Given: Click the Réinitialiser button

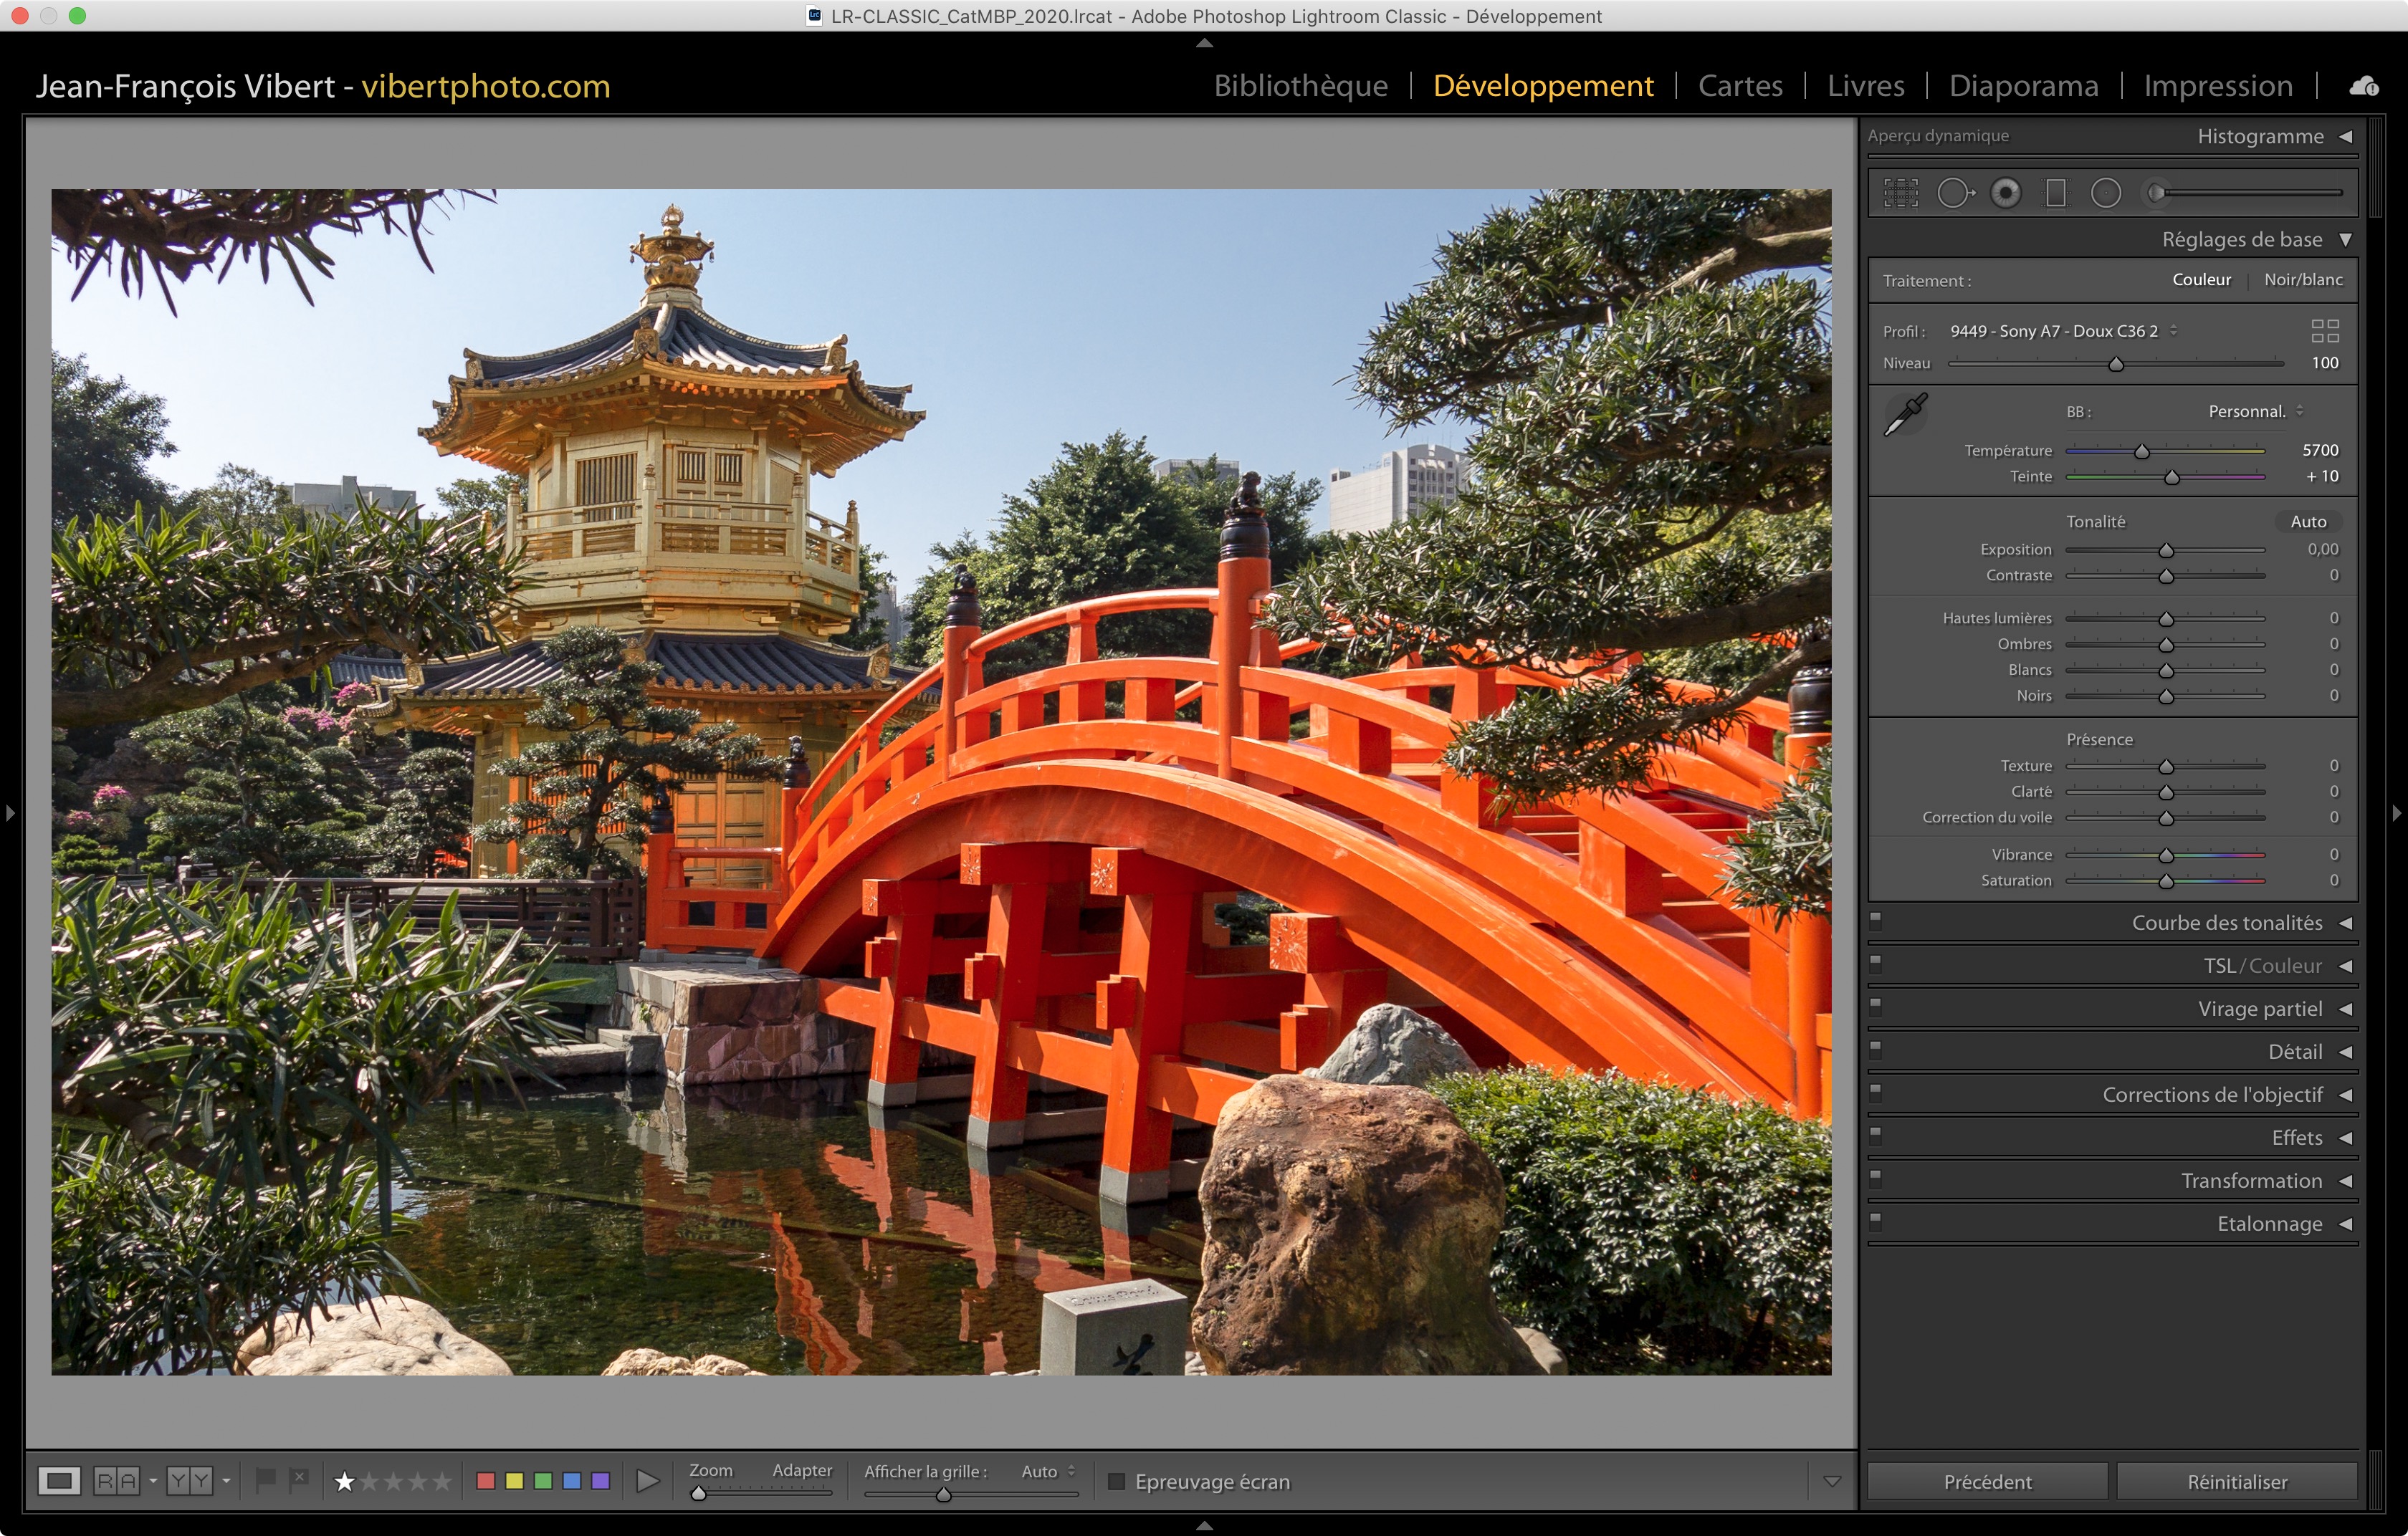Looking at the screenshot, I should pyautogui.click(x=2236, y=1481).
